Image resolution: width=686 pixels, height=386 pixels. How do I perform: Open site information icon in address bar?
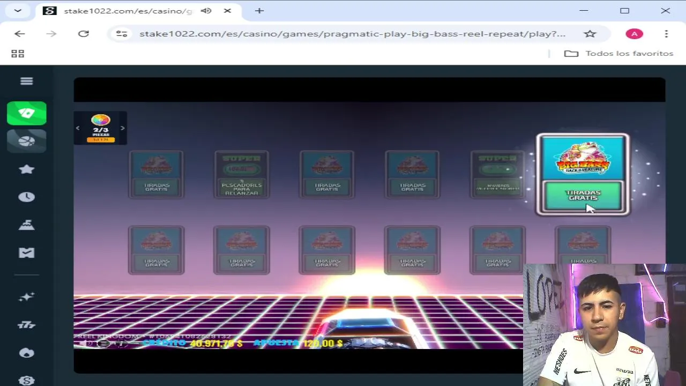(x=122, y=34)
